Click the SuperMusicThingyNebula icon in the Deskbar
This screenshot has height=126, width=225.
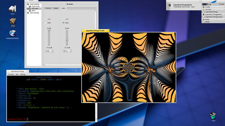click(x=203, y=14)
